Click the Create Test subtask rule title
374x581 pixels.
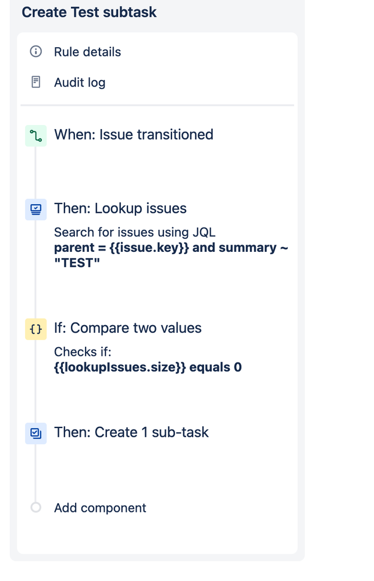pyautogui.click(x=90, y=12)
